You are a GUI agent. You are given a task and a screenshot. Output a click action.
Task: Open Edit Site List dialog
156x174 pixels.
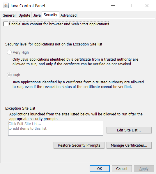(x=129, y=130)
